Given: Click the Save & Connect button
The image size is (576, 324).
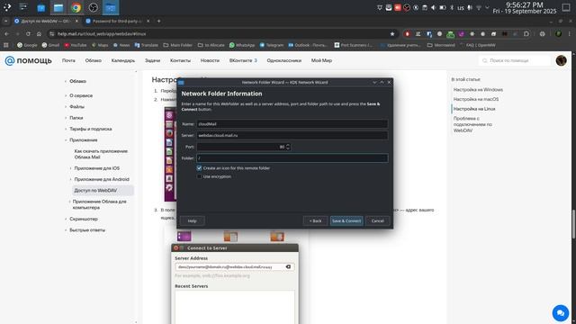Looking at the screenshot, I should point(346,220).
